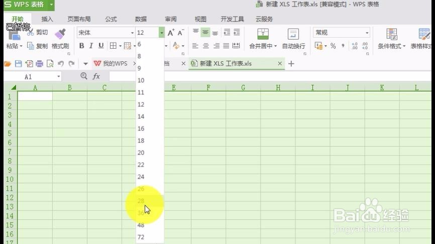Screen dimensions: 435x244
Task: Open the currency format icon
Action: [319, 46]
